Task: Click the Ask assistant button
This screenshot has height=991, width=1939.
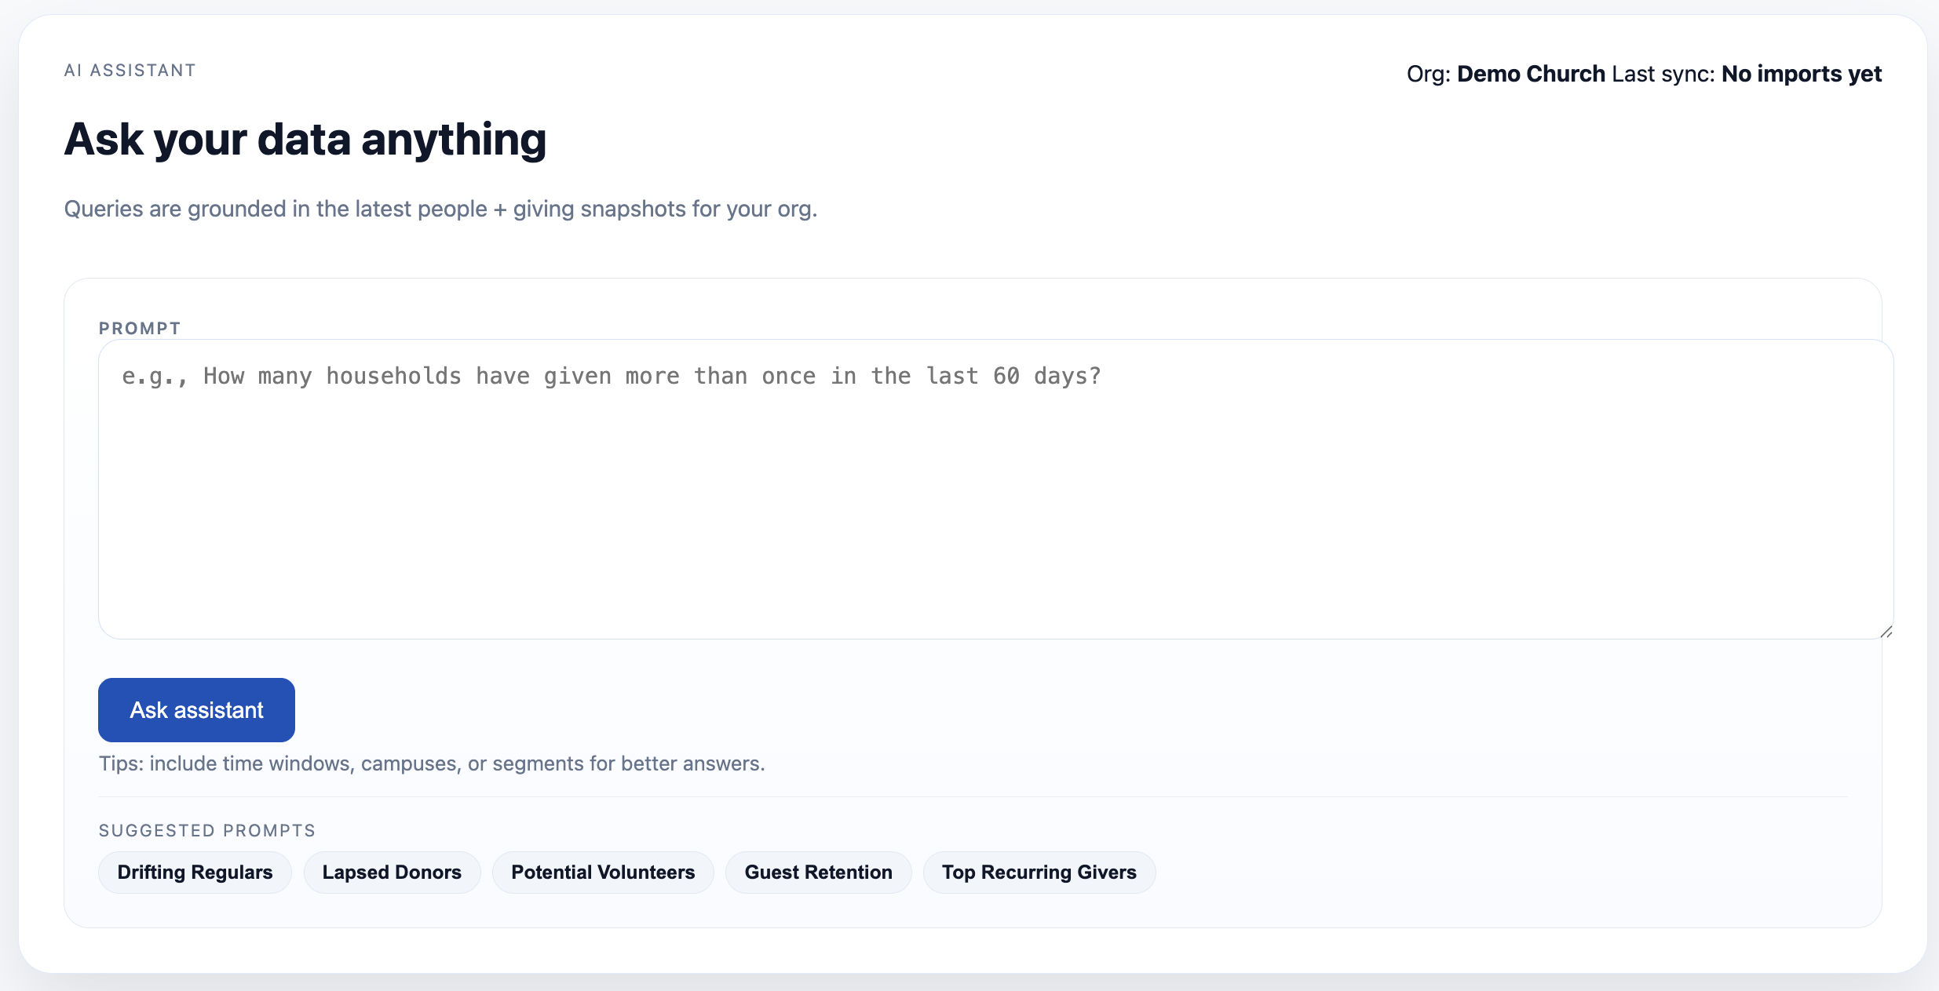Action: tap(195, 709)
